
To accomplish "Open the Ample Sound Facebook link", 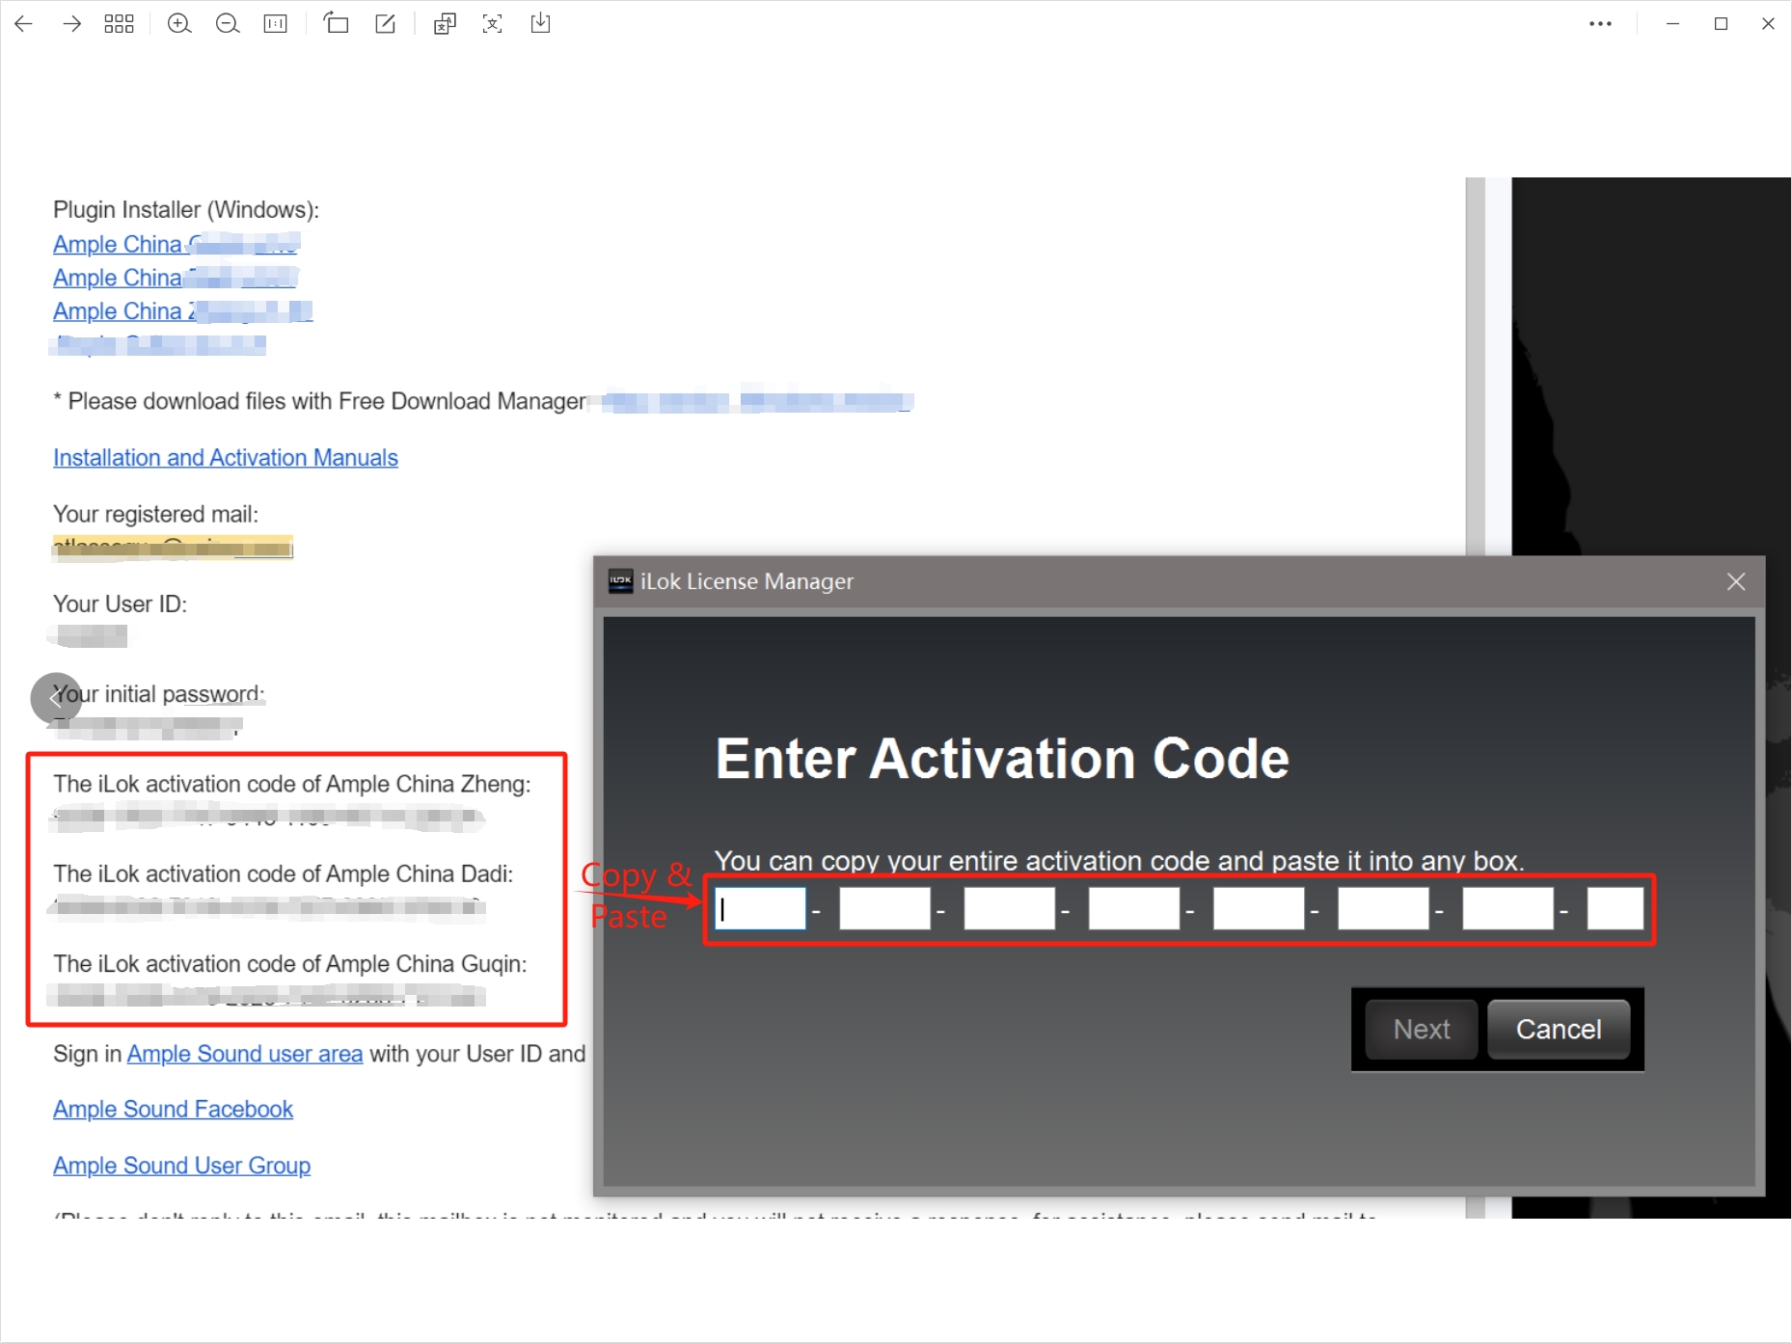I will pyautogui.click(x=174, y=1110).
